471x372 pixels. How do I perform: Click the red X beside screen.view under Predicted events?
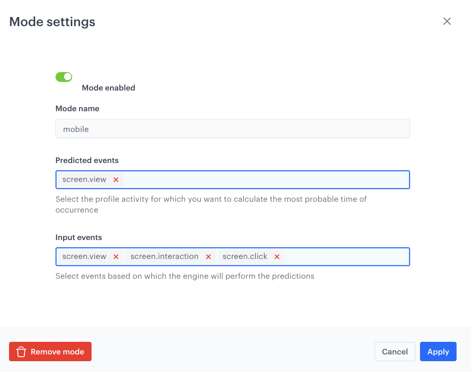[116, 179]
